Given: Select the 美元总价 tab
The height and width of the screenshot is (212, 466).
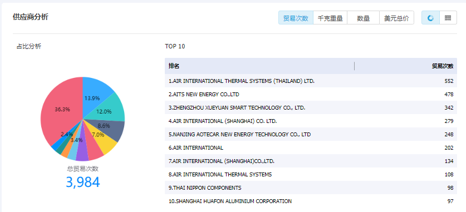Looking at the screenshot, I should (x=396, y=18).
